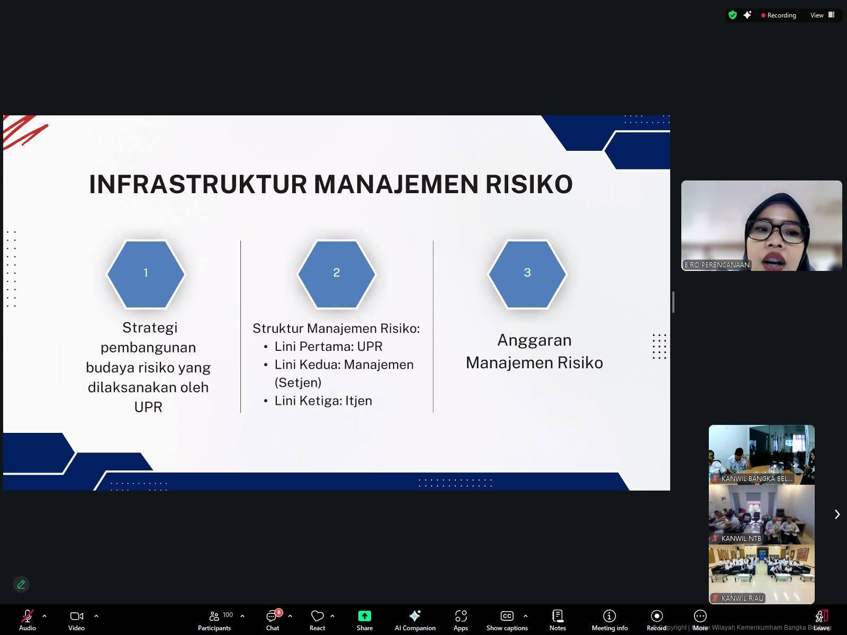
Task: Click the green encryption shield icon
Action: click(733, 15)
